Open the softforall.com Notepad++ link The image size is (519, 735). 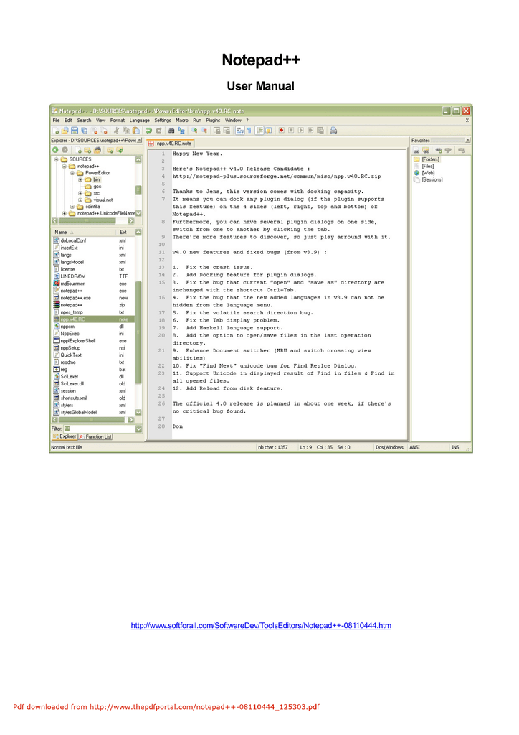(x=261, y=625)
